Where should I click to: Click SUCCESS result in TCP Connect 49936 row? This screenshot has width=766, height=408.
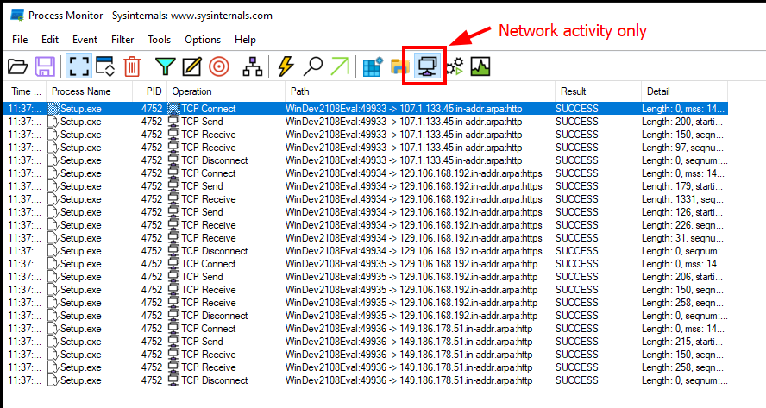tap(576, 329)
